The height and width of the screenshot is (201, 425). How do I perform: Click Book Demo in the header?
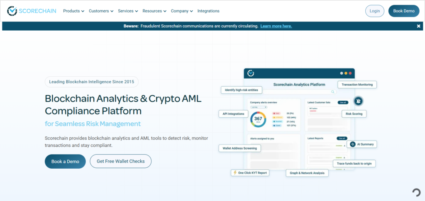click(404, 11)
